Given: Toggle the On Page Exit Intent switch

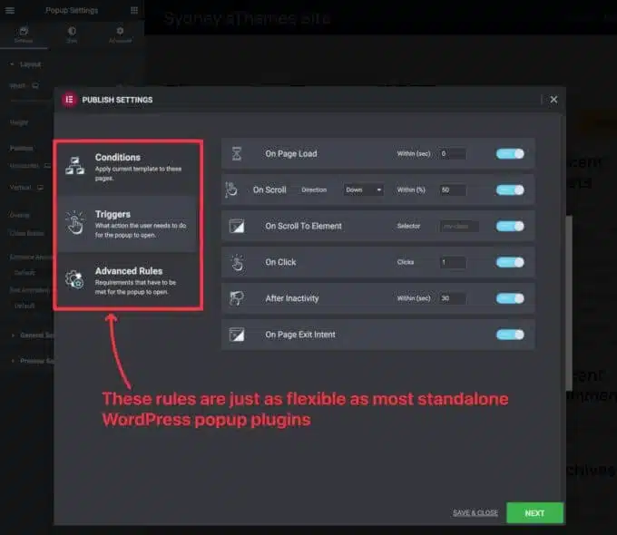Looking at the screenshot, I should point(510,335).
